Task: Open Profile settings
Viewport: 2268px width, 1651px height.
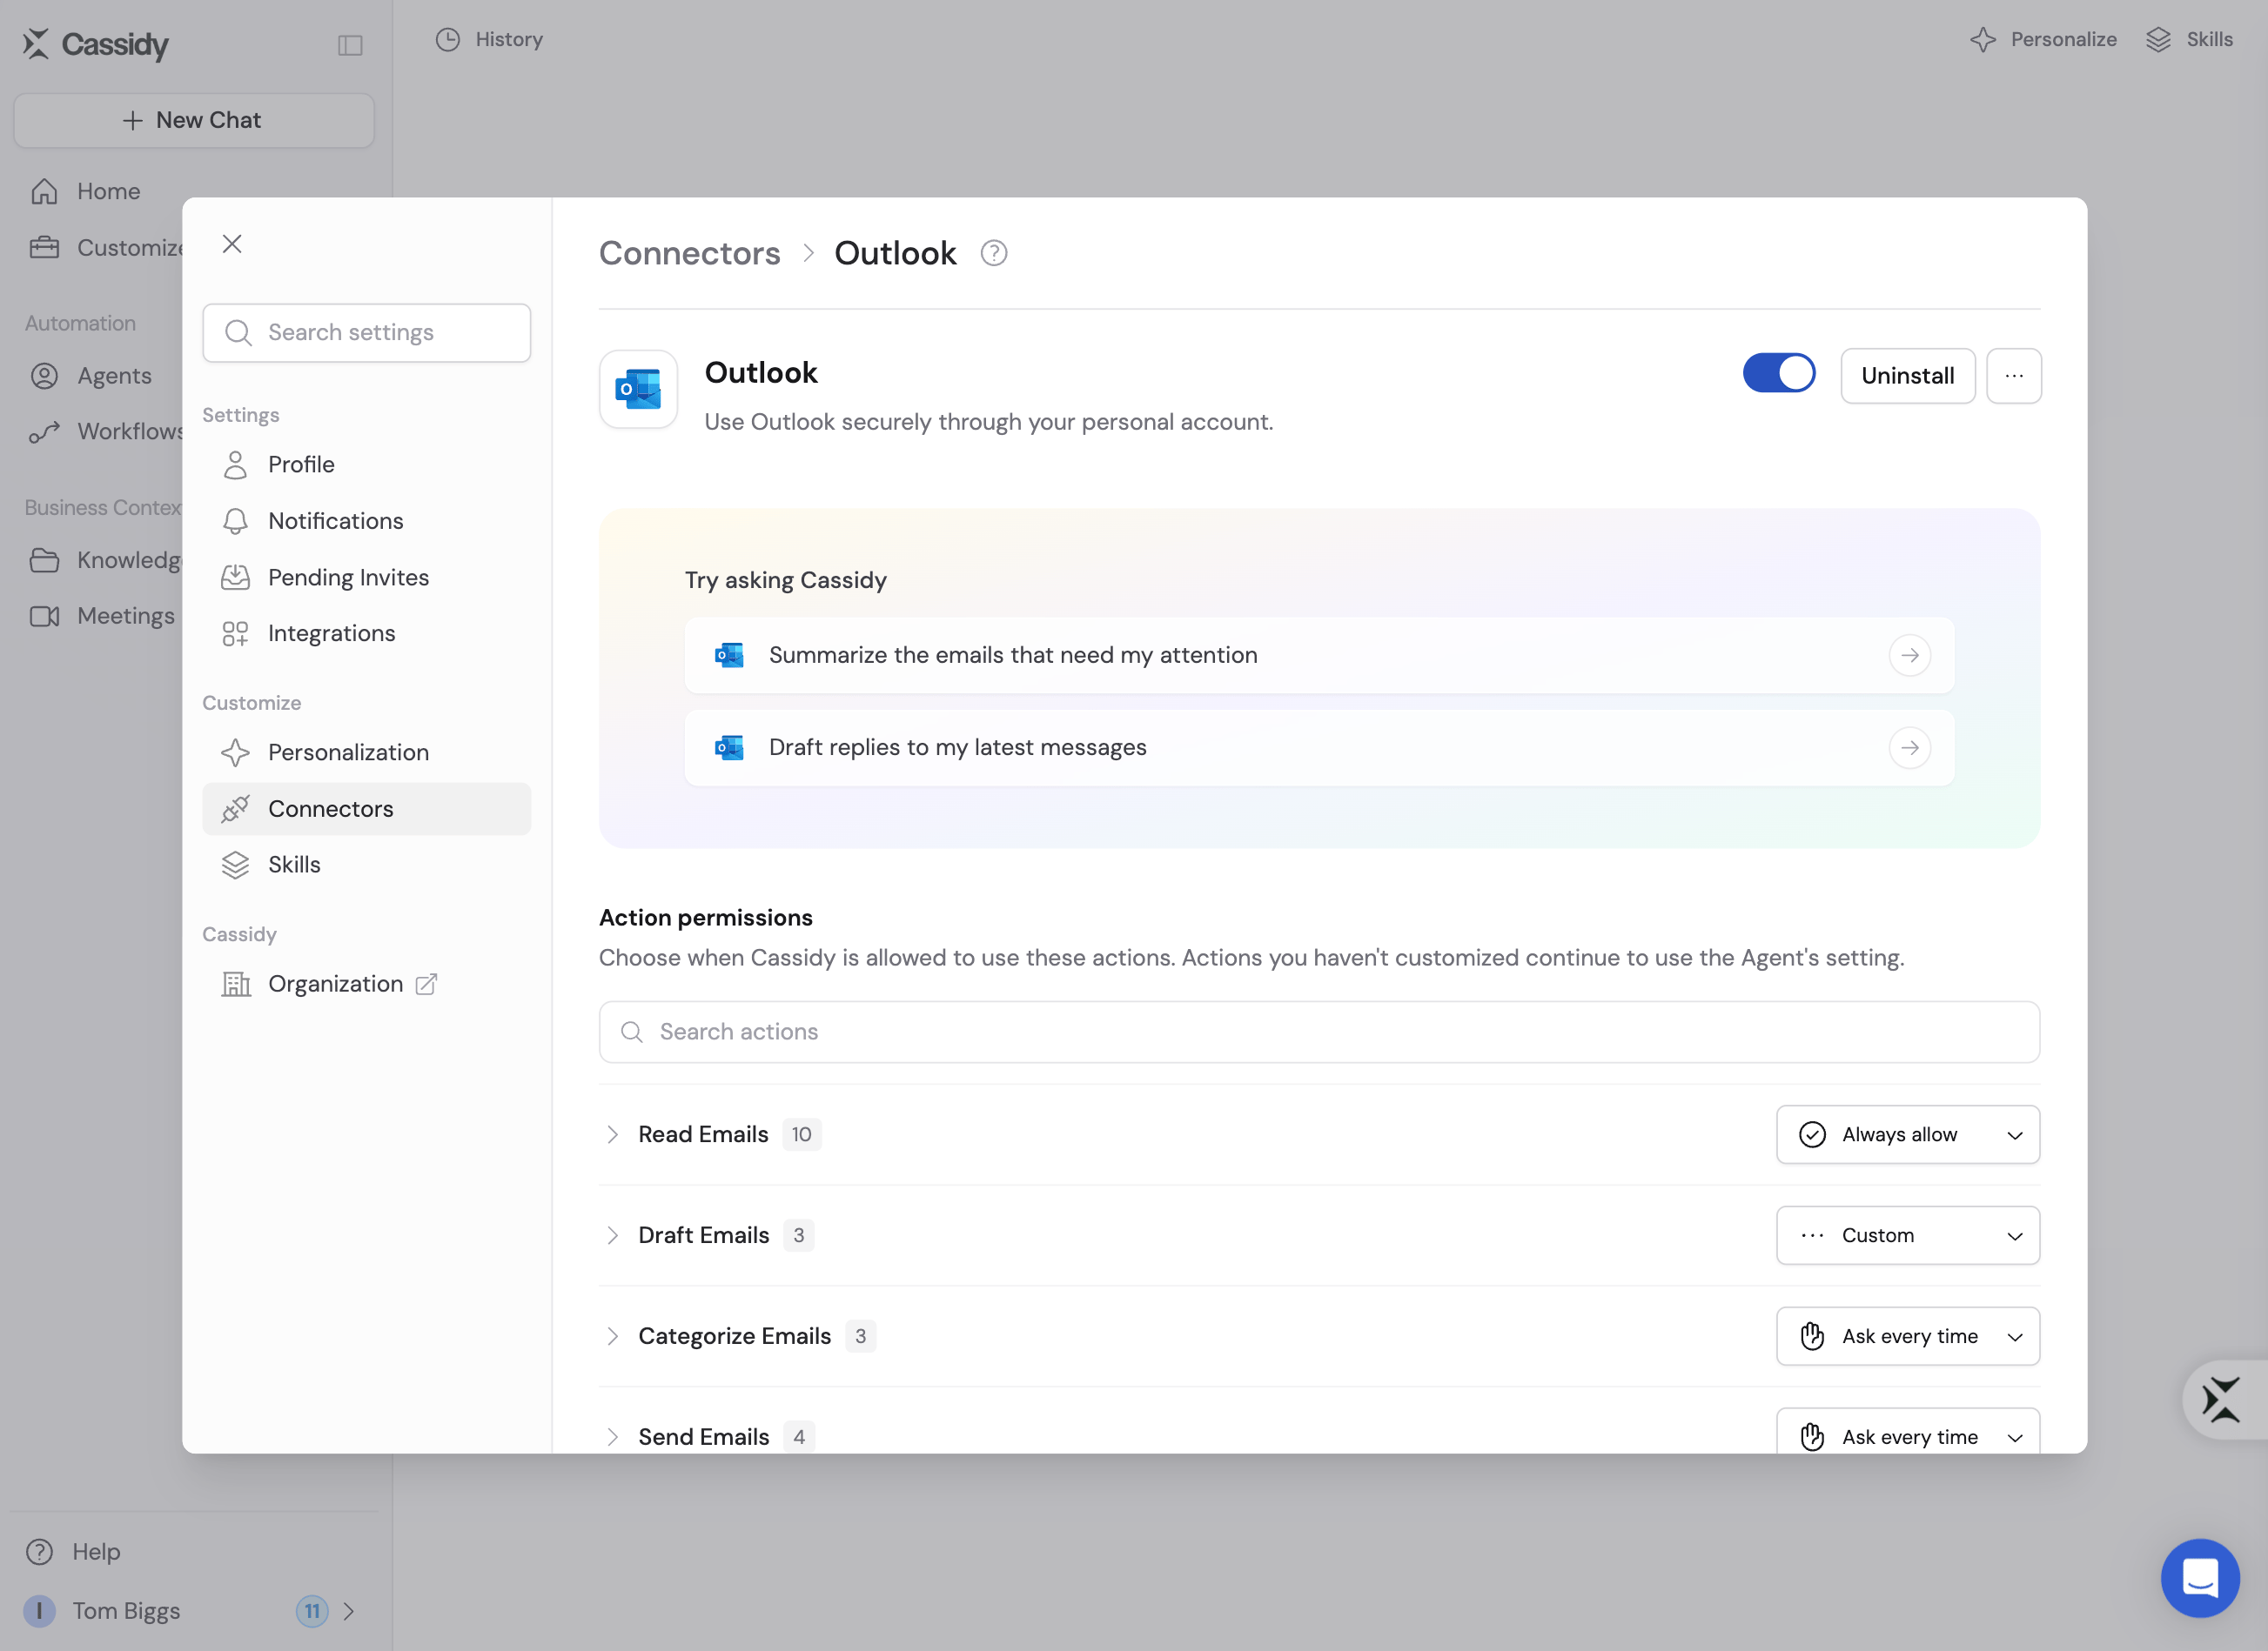Action: 366,465
